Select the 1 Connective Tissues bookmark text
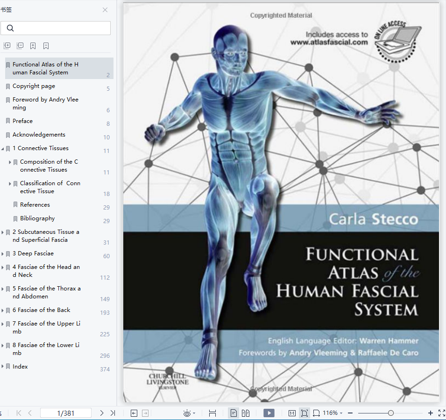 coord(40,148)
